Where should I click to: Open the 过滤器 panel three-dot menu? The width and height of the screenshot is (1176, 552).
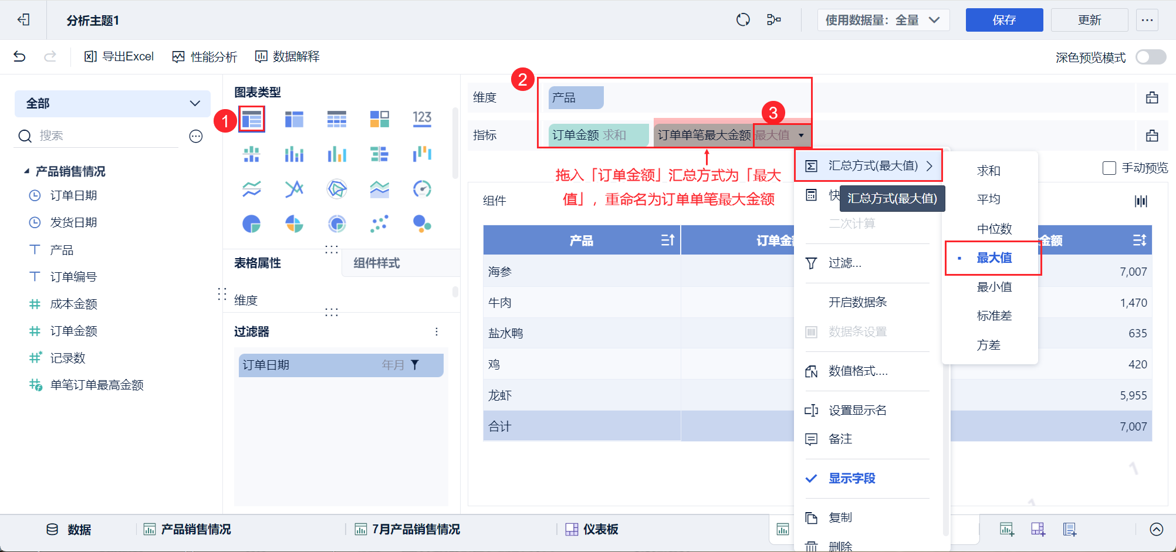[x=437, y=332]
